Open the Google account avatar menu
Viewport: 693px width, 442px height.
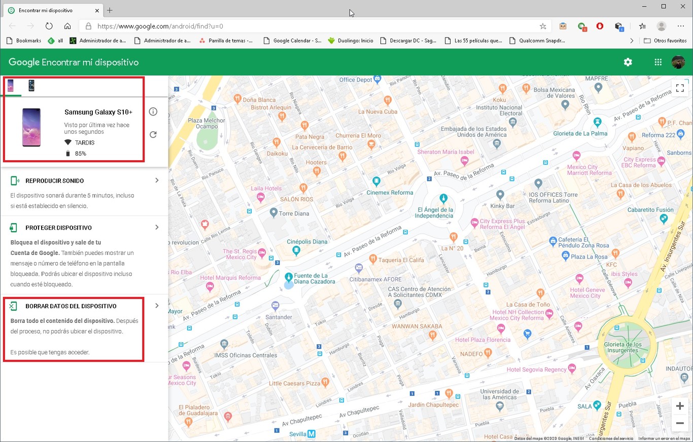click(678, 62)
